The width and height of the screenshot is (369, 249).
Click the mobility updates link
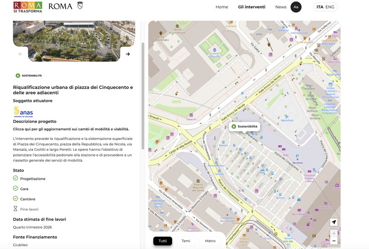pos(71,129)
